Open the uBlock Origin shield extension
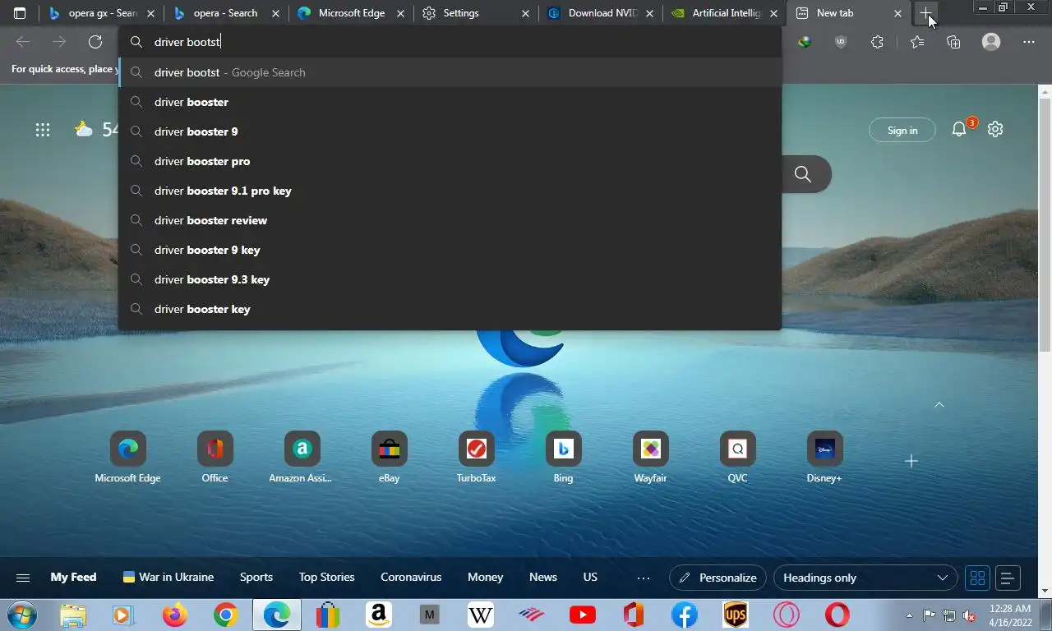This screenshot has height=631, width=1052. 840,42
